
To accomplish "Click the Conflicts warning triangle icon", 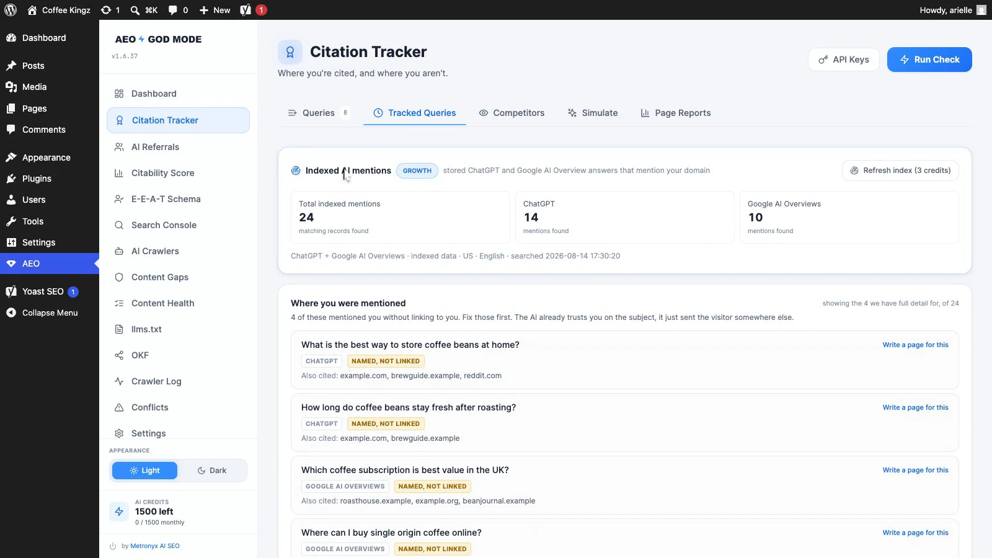I will coord(119,407).
